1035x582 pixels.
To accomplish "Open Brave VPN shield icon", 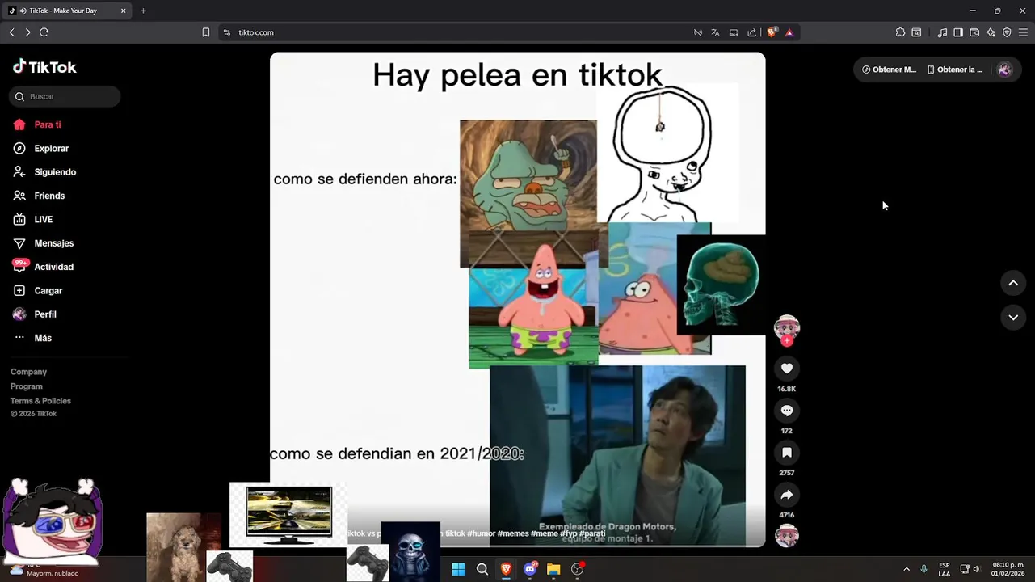I will coord(1007,32).
